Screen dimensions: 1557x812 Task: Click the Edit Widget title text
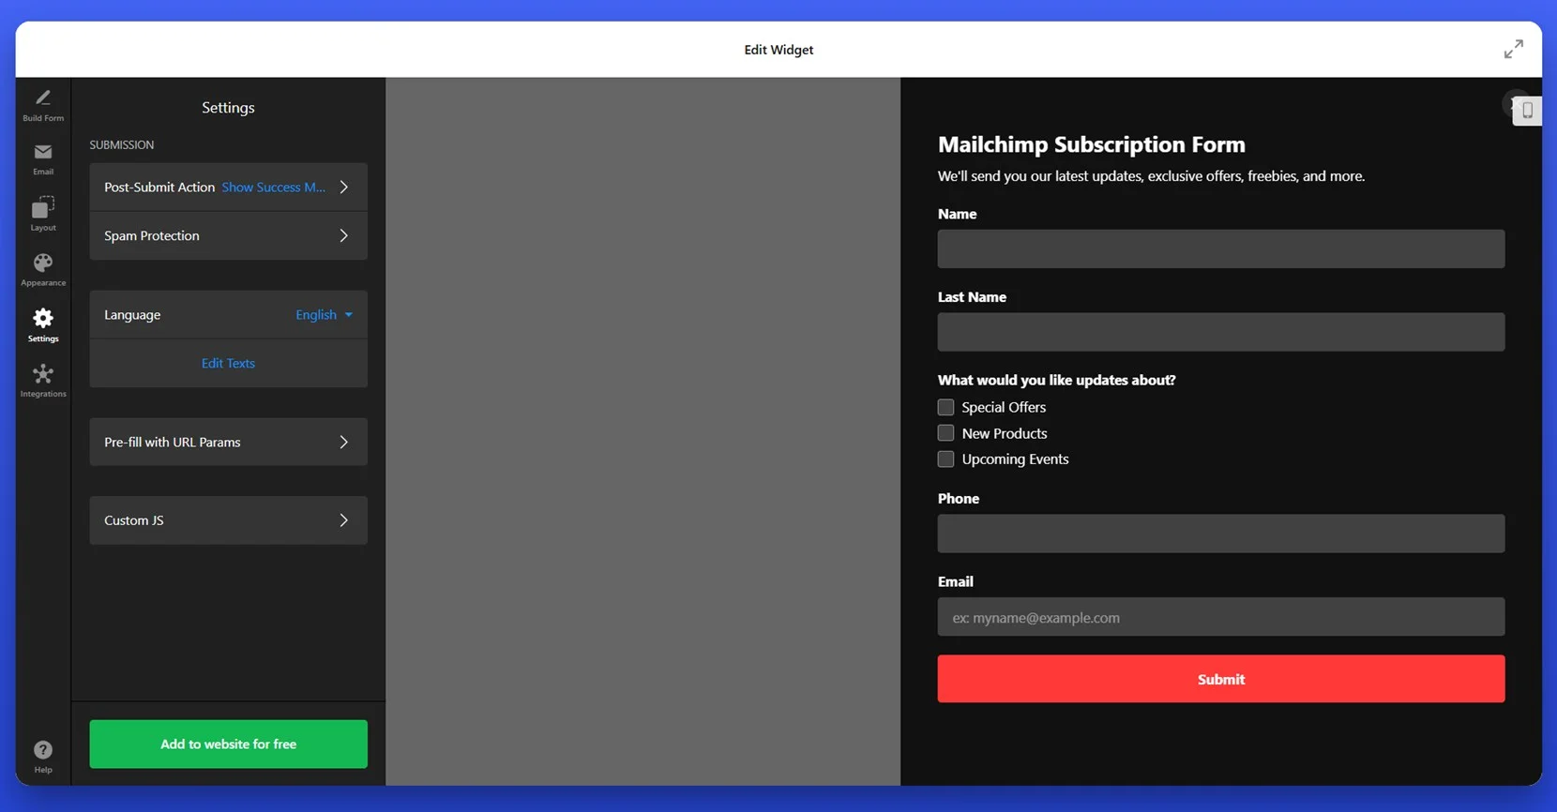[x=778, y=50]
